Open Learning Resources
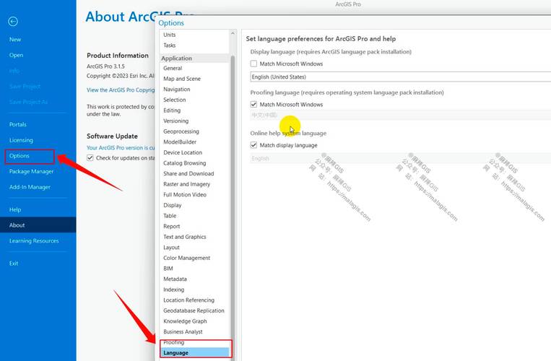This screenshot has height=361, width=551. click(x=34, y=241)
